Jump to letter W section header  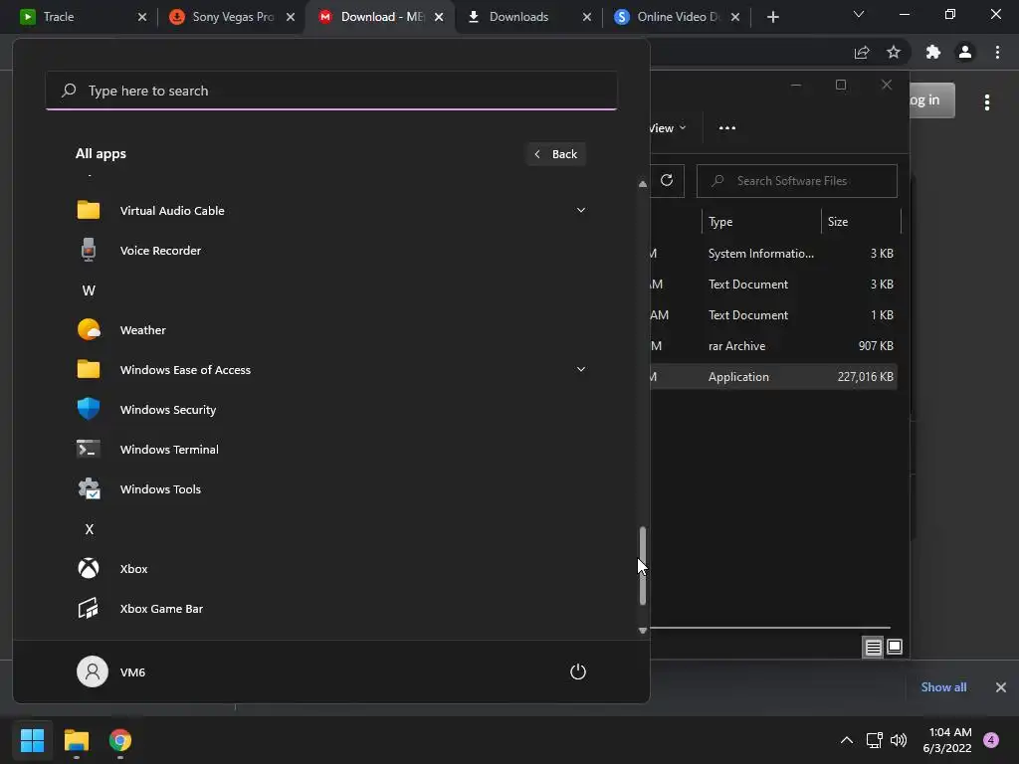coord(89,290)
